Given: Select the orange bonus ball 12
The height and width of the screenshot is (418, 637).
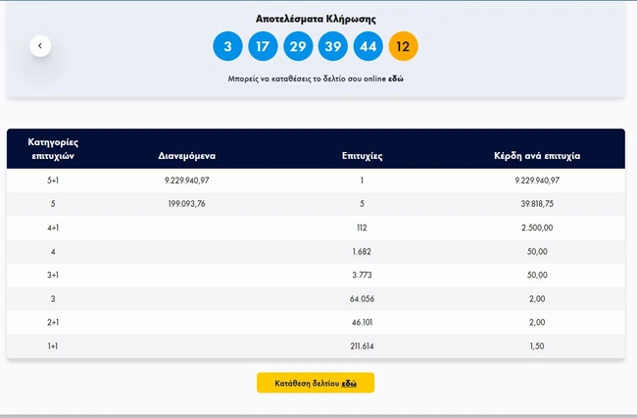Looking at the screenshot, I should pyautogui.click(x=404, y=46).
